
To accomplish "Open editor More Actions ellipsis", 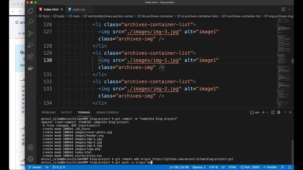I will pyautogui.click(x=289, y=9).
